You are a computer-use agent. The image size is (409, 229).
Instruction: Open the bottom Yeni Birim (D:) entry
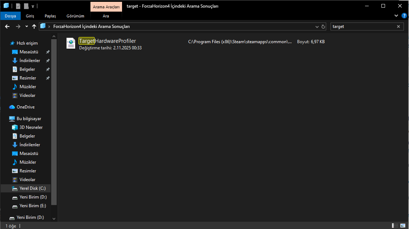point(30,217)
